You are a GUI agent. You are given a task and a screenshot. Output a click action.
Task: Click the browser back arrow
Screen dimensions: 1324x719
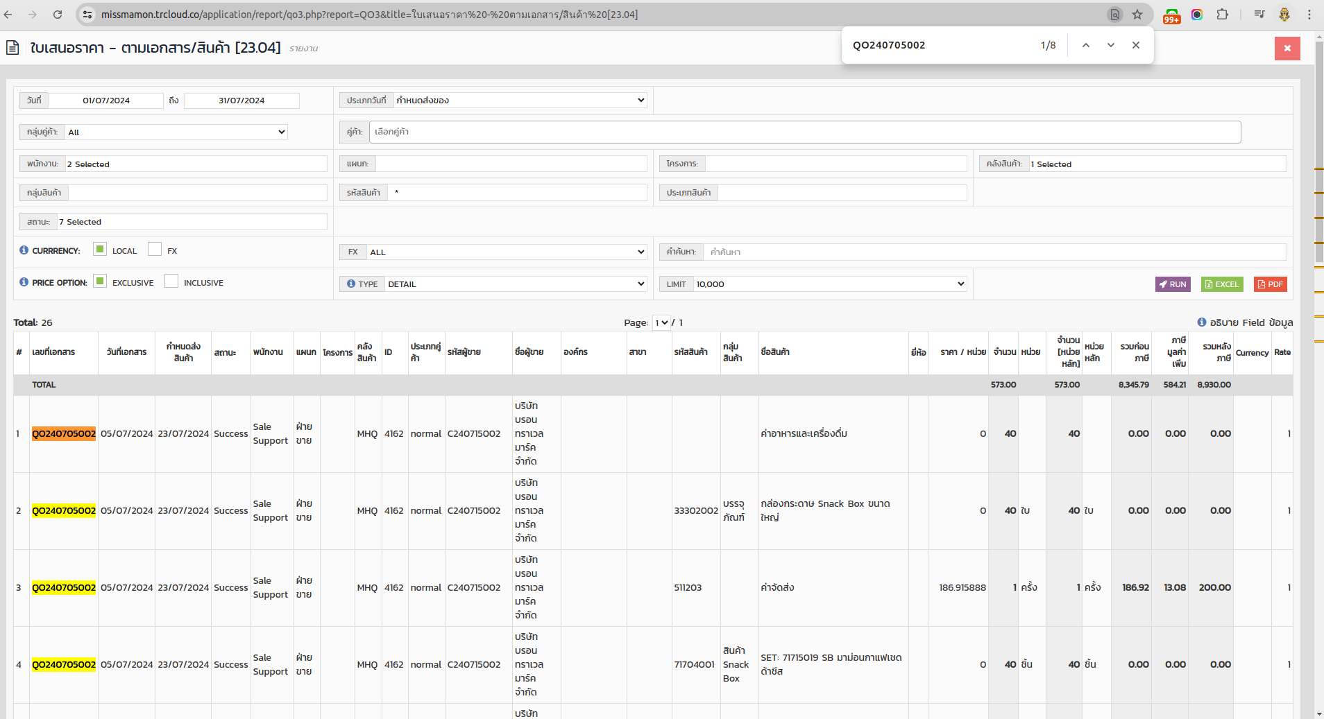[8, 14]
